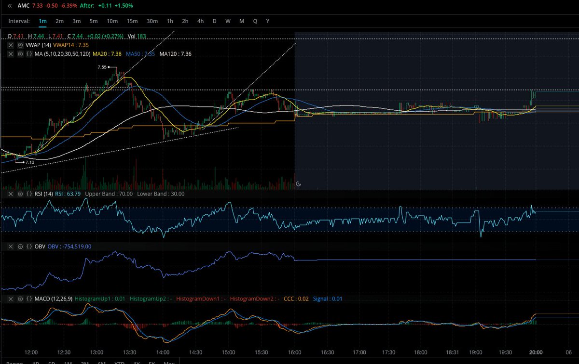Hide the MA overlay using eye icon
This screenshot has width=579, height=364.
(20, 54)
